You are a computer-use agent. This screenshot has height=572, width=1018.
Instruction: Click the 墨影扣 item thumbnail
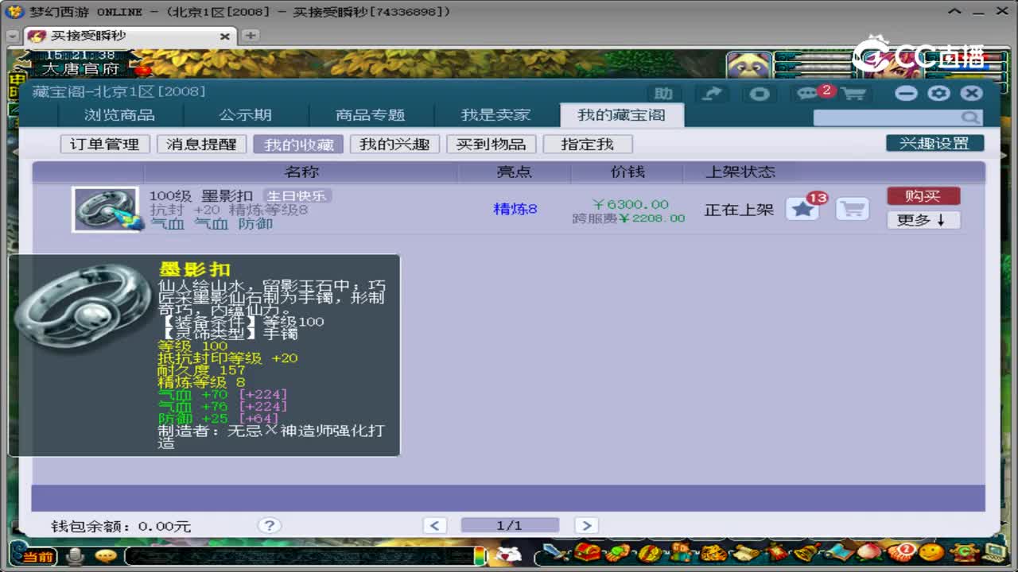(x=105, y=209)
